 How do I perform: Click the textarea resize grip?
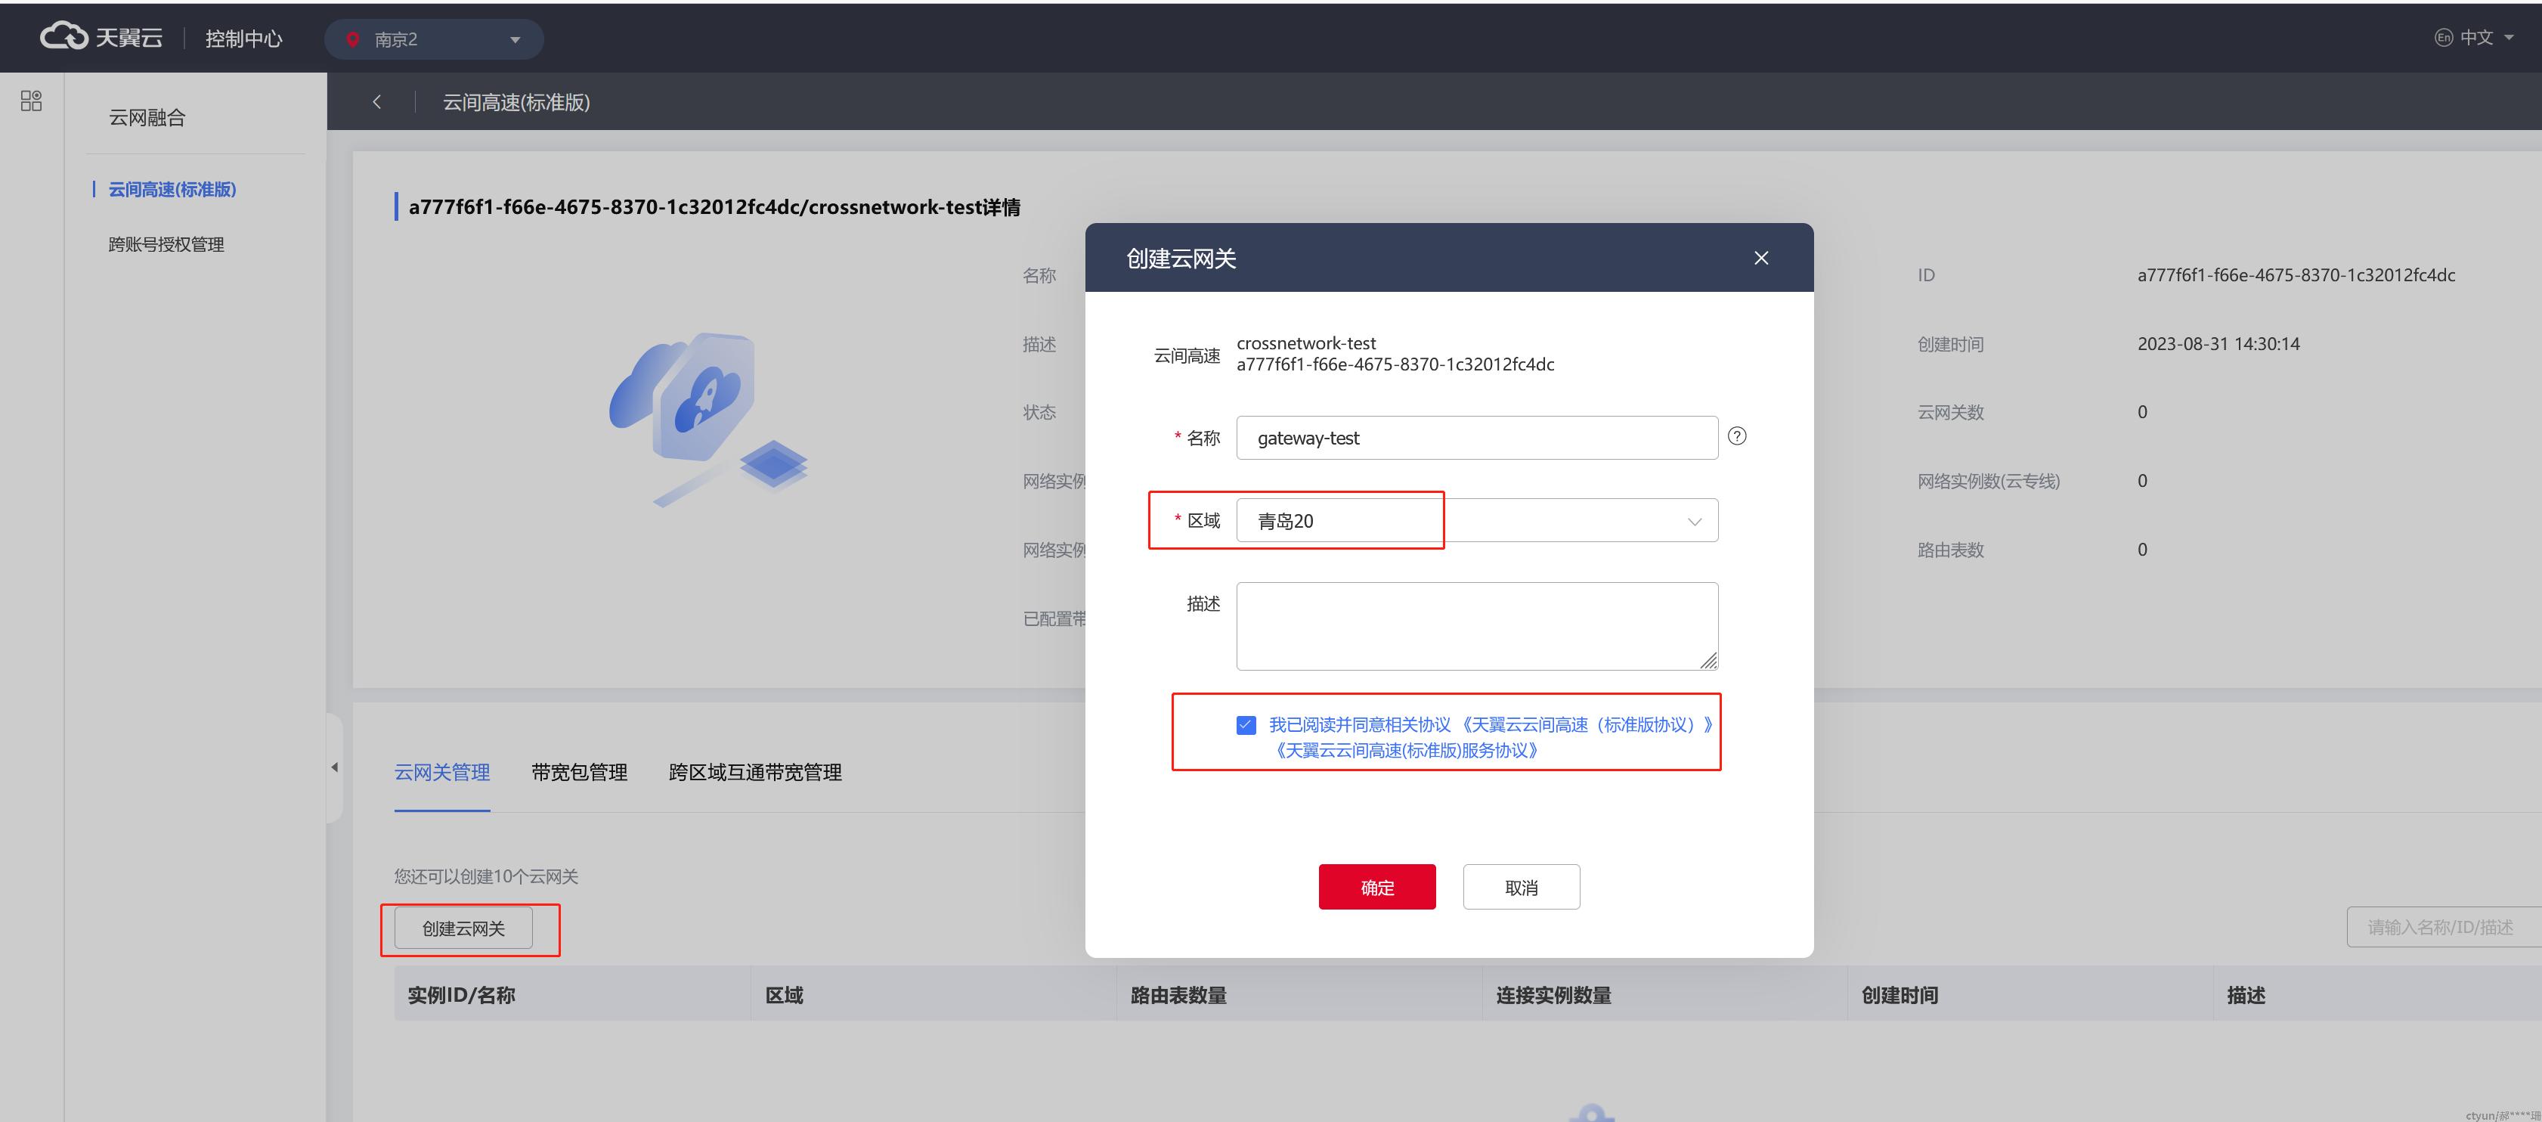click(x=1708, y=661)
